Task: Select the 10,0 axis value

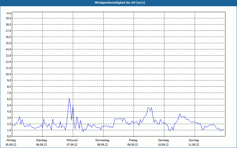Action: point(8,74)
